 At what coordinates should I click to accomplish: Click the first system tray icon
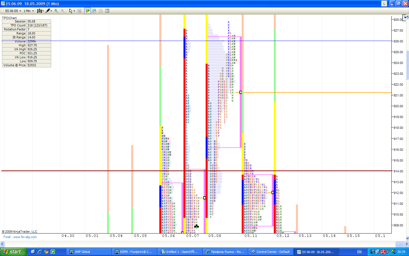click(x=373, y=252)
